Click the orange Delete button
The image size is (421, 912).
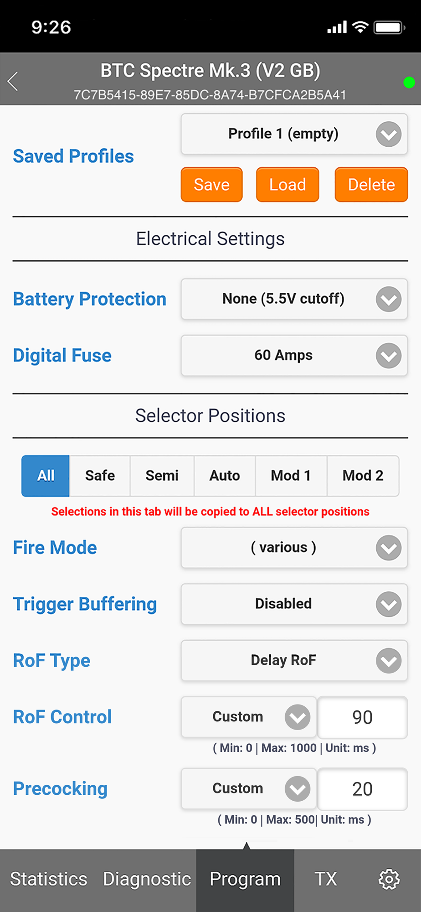371,185
